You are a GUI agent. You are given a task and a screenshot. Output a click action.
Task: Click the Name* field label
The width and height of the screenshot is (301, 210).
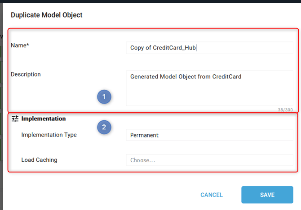click(x=20, y=46)
